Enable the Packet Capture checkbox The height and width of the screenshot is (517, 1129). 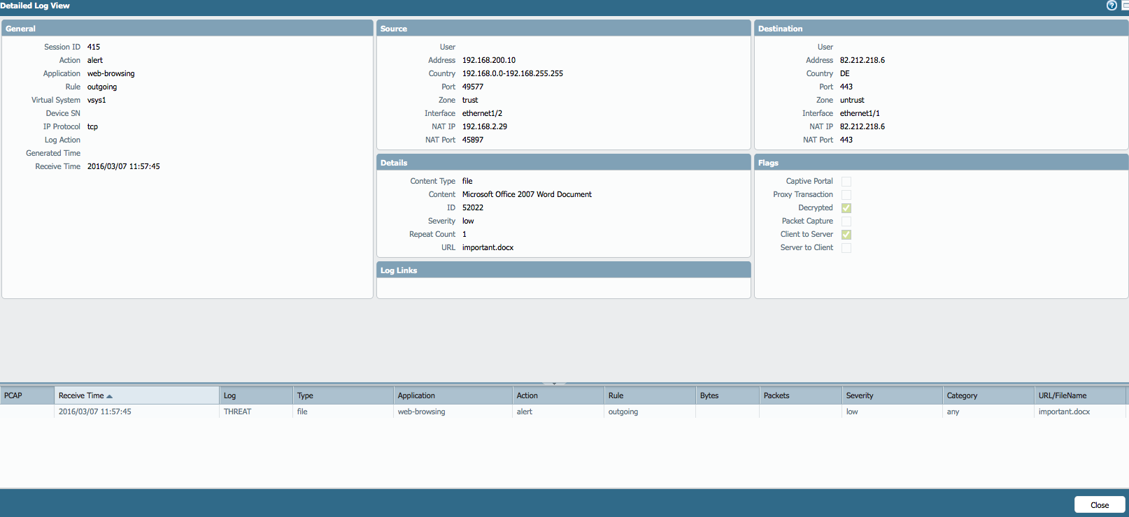point(846,221)
